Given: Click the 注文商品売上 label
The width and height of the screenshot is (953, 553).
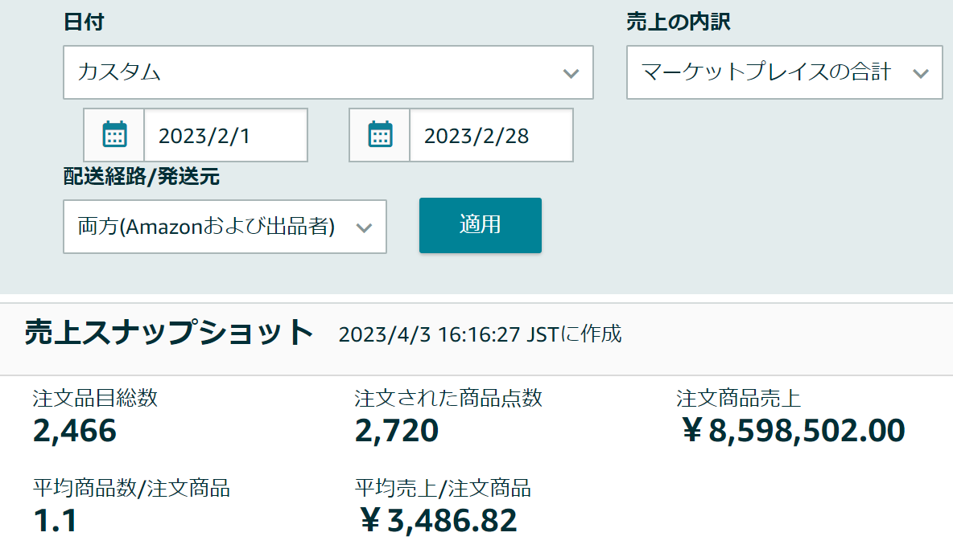Looking at the screenshot, I should (x=738, y=398).
